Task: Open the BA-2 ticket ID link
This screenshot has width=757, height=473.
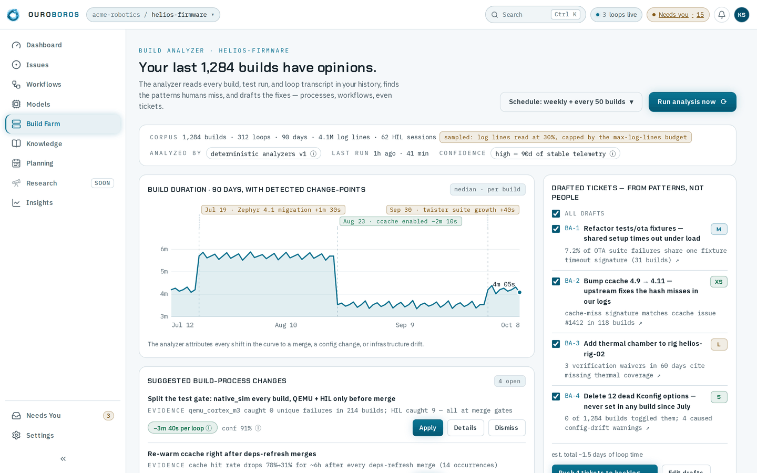Action: pyautogui.click(x=572, y=281)
